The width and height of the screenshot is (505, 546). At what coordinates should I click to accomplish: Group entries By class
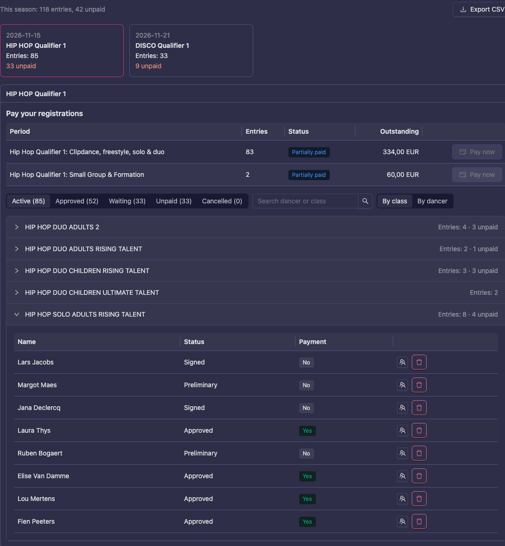coord(395,201)
